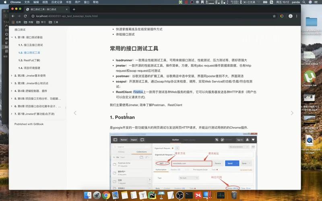
Task: Open TextEdit pen-and-paper icon in Dock
Action: click(x=170, y=195)
